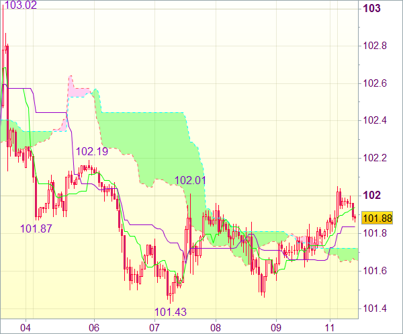Click the 101.8 price axis label
Screen dimensions: 403x334
click(375, 233)
